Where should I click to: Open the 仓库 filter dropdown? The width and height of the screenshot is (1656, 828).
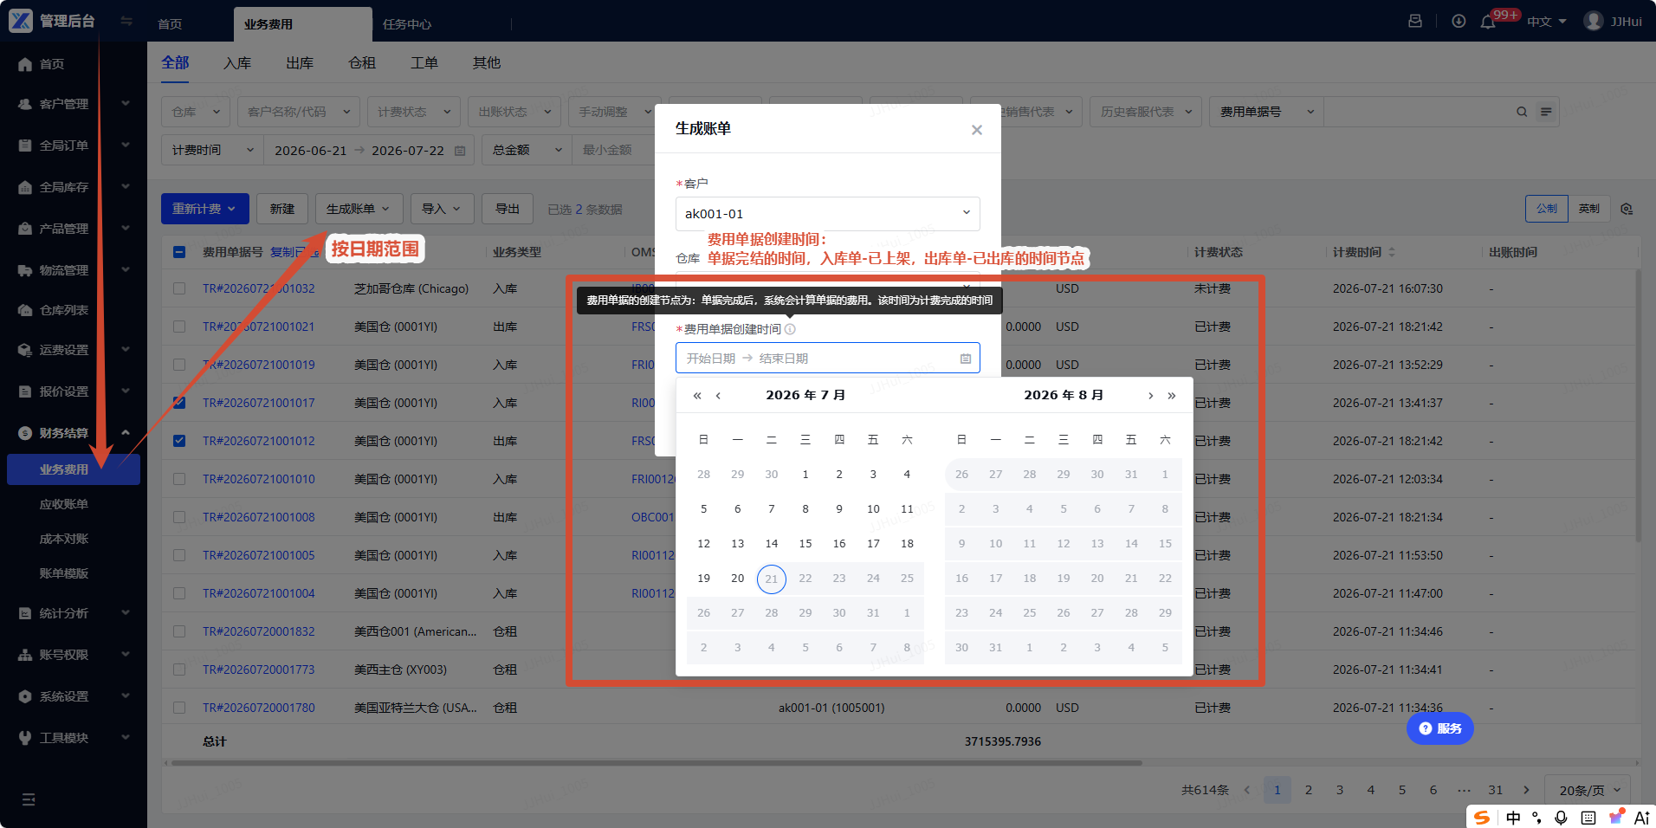tap(196, 112)
